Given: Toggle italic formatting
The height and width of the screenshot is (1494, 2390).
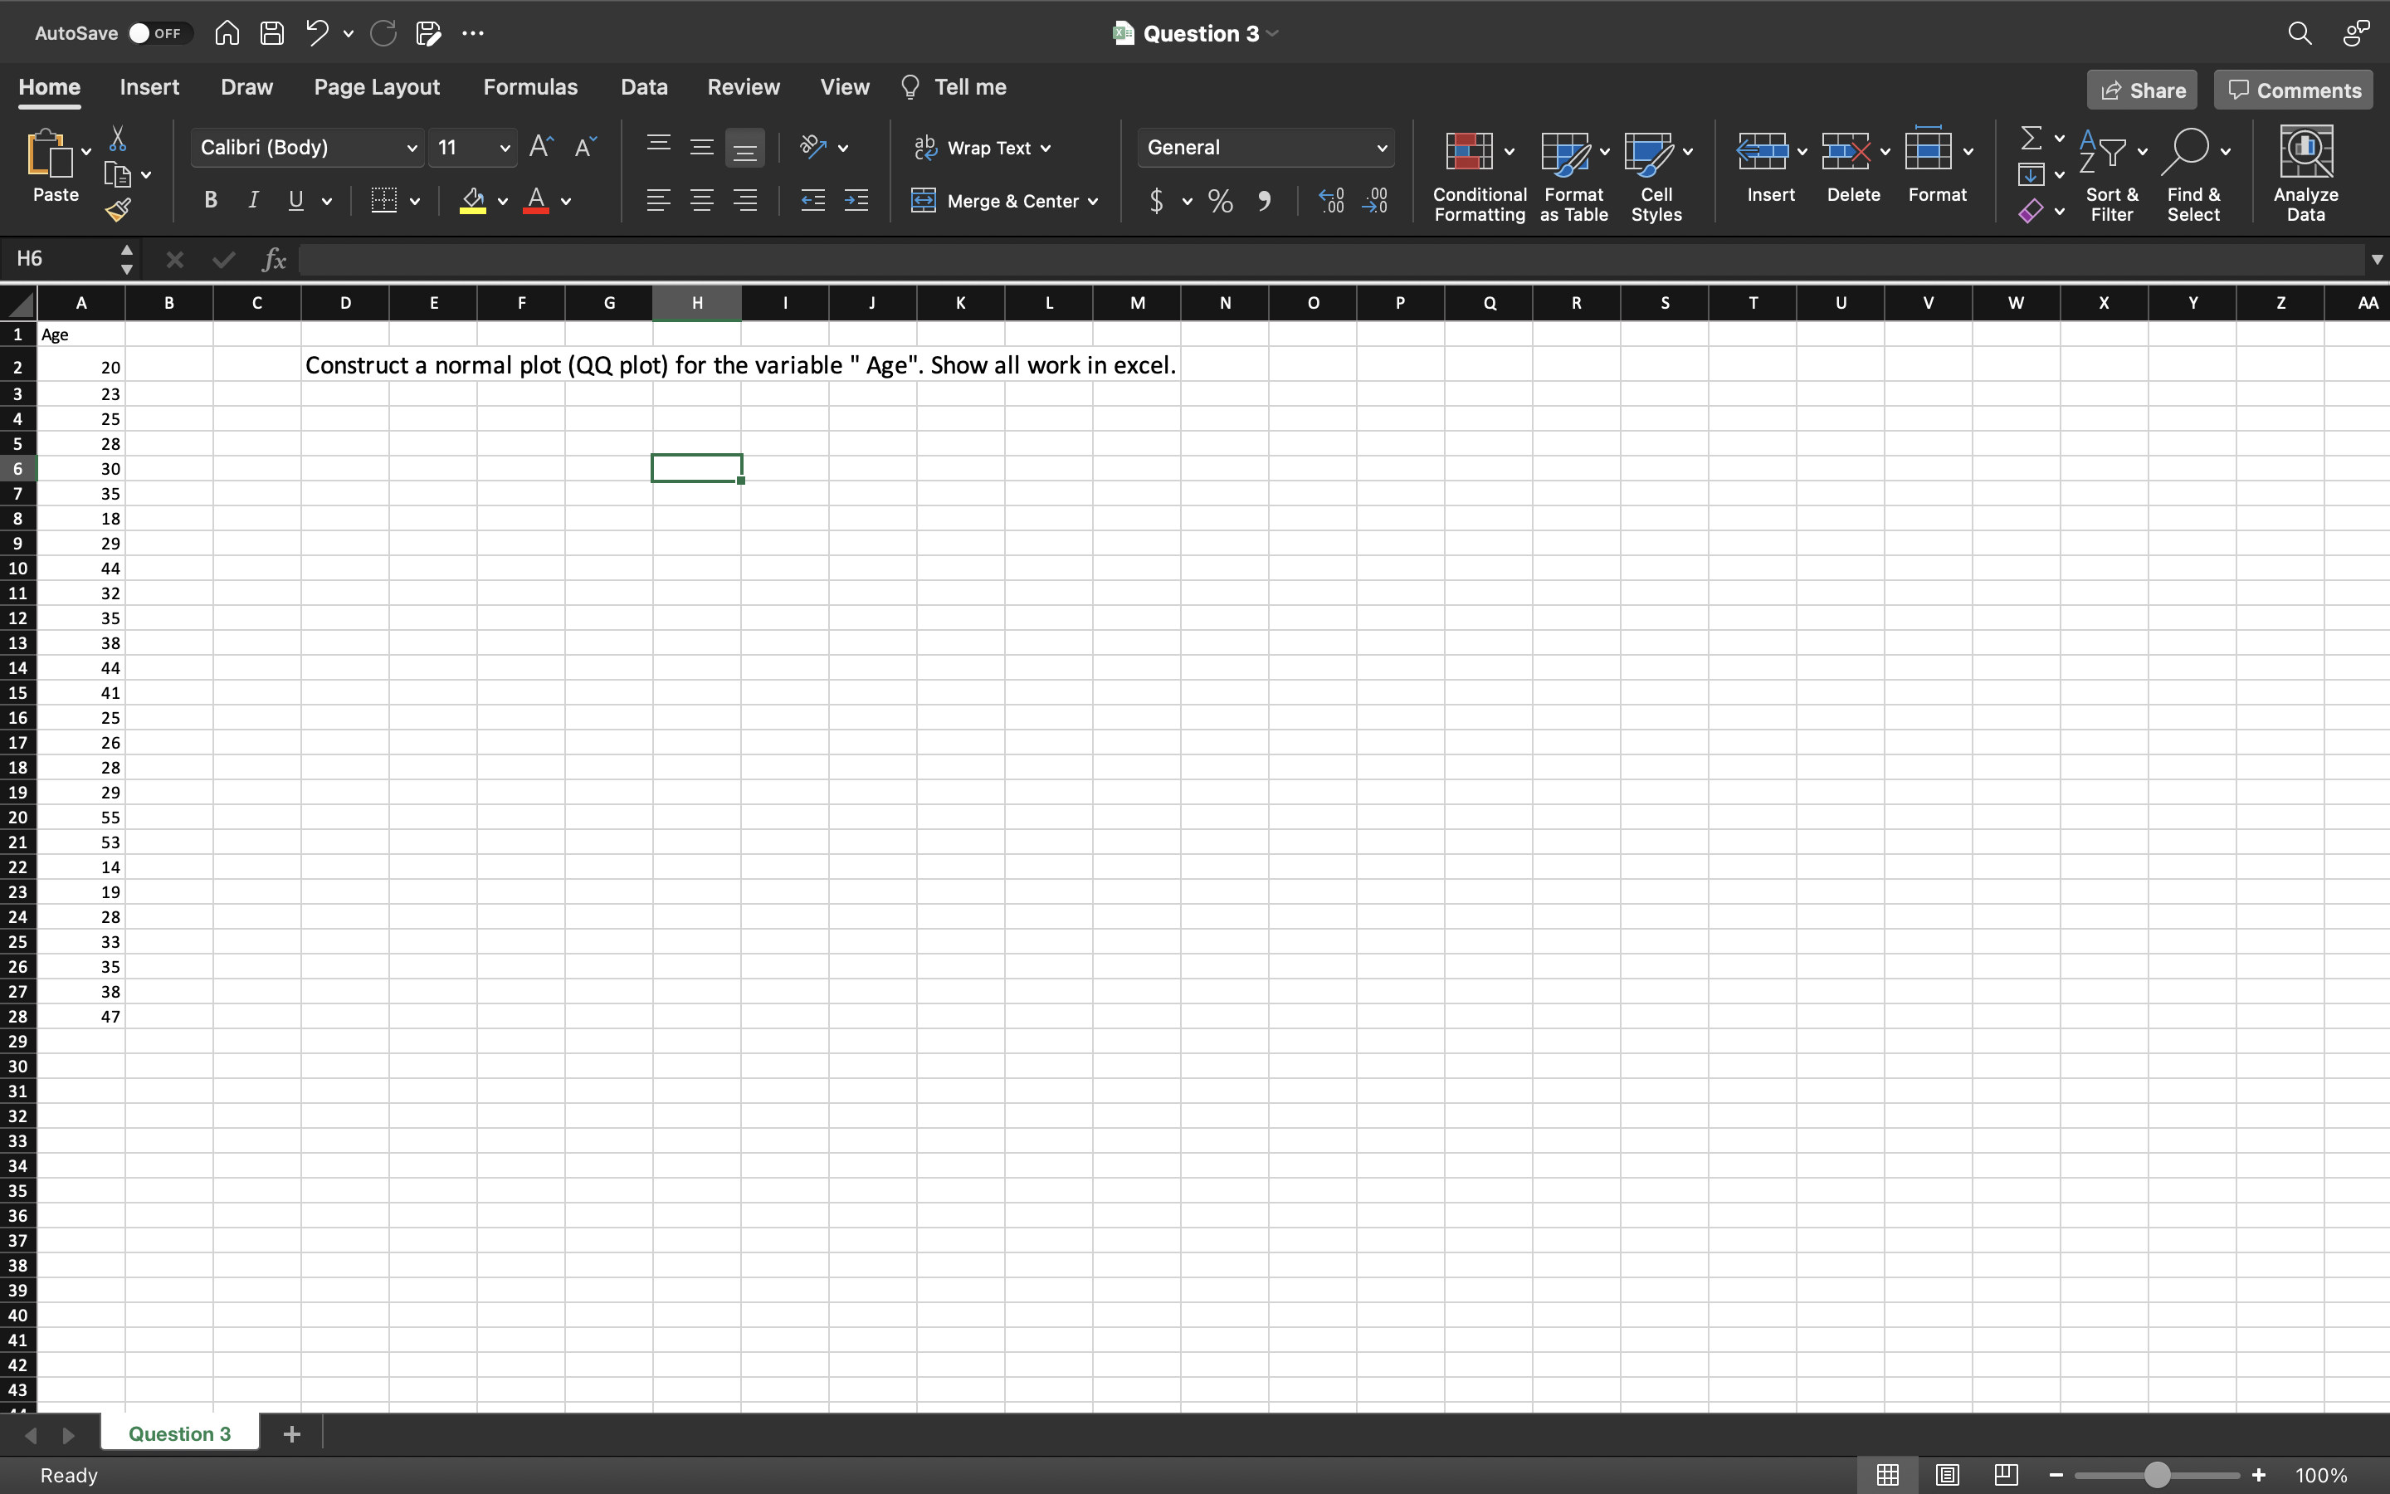Looking at the screenshot, I should coord(253,199).
